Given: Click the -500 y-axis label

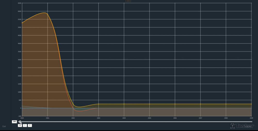Looking at the screenshot, I should (x=19, y=116).
